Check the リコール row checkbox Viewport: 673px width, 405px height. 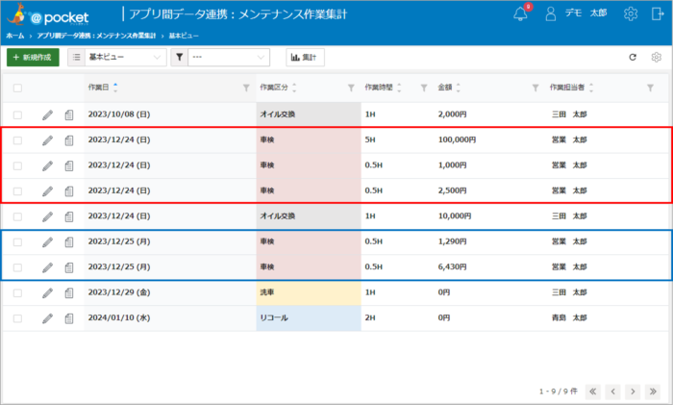tap(17, 318)
